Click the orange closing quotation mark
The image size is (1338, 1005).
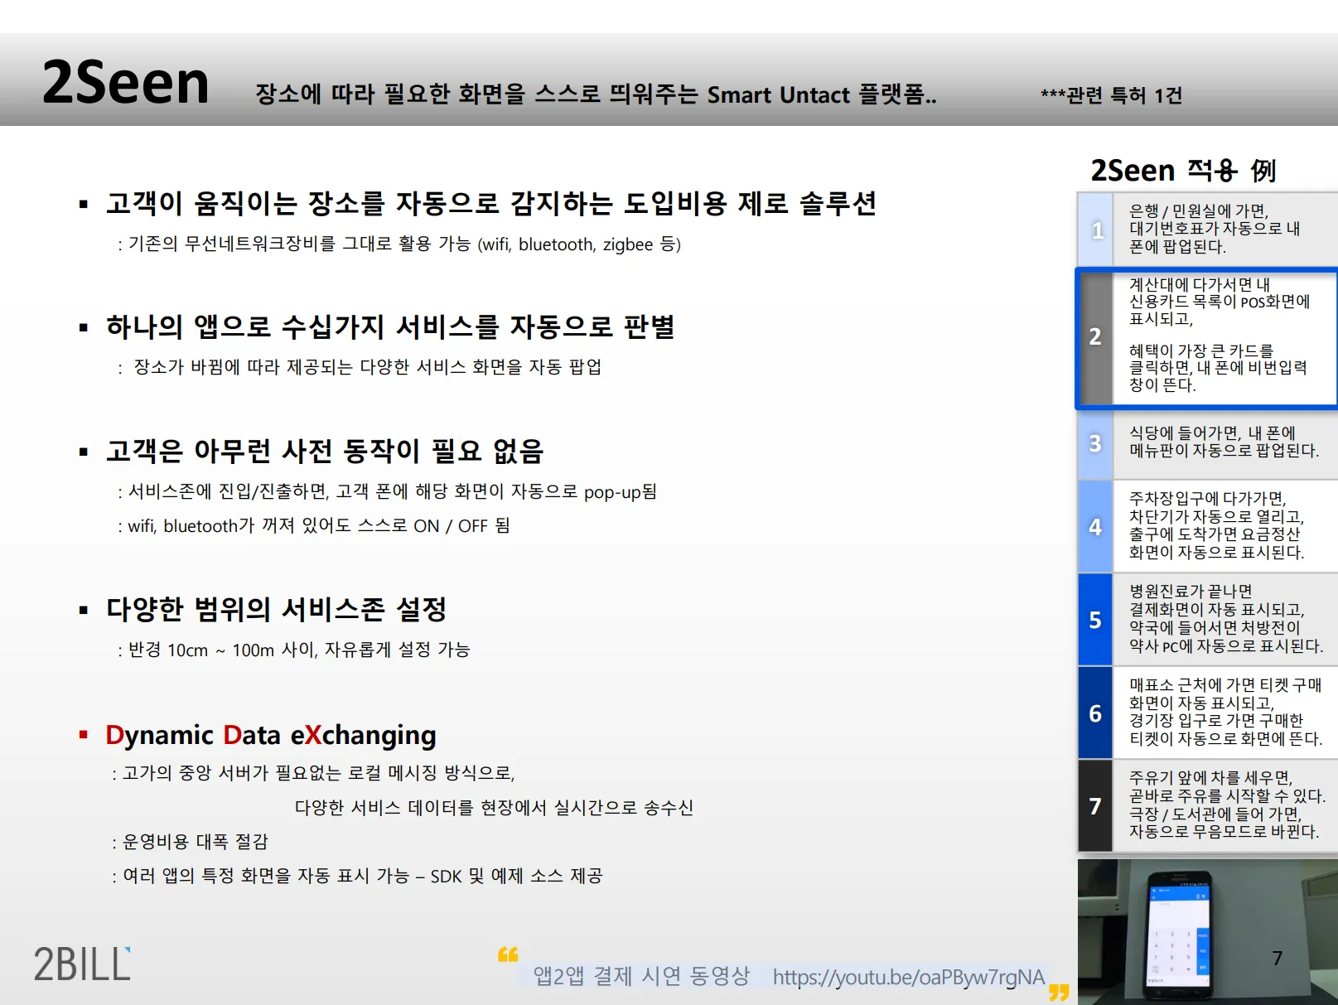pyautogui.click(x=1058, y=992)
